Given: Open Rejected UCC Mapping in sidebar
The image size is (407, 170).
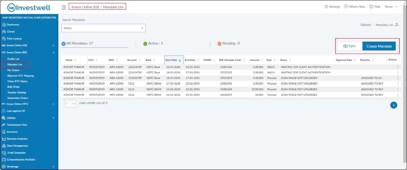Looking at the screenshot, I should (x=21, y=76).
